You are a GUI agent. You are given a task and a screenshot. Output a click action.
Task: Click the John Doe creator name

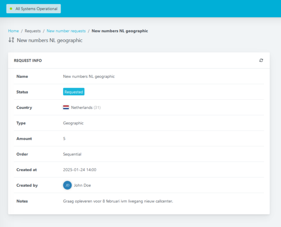83,185
